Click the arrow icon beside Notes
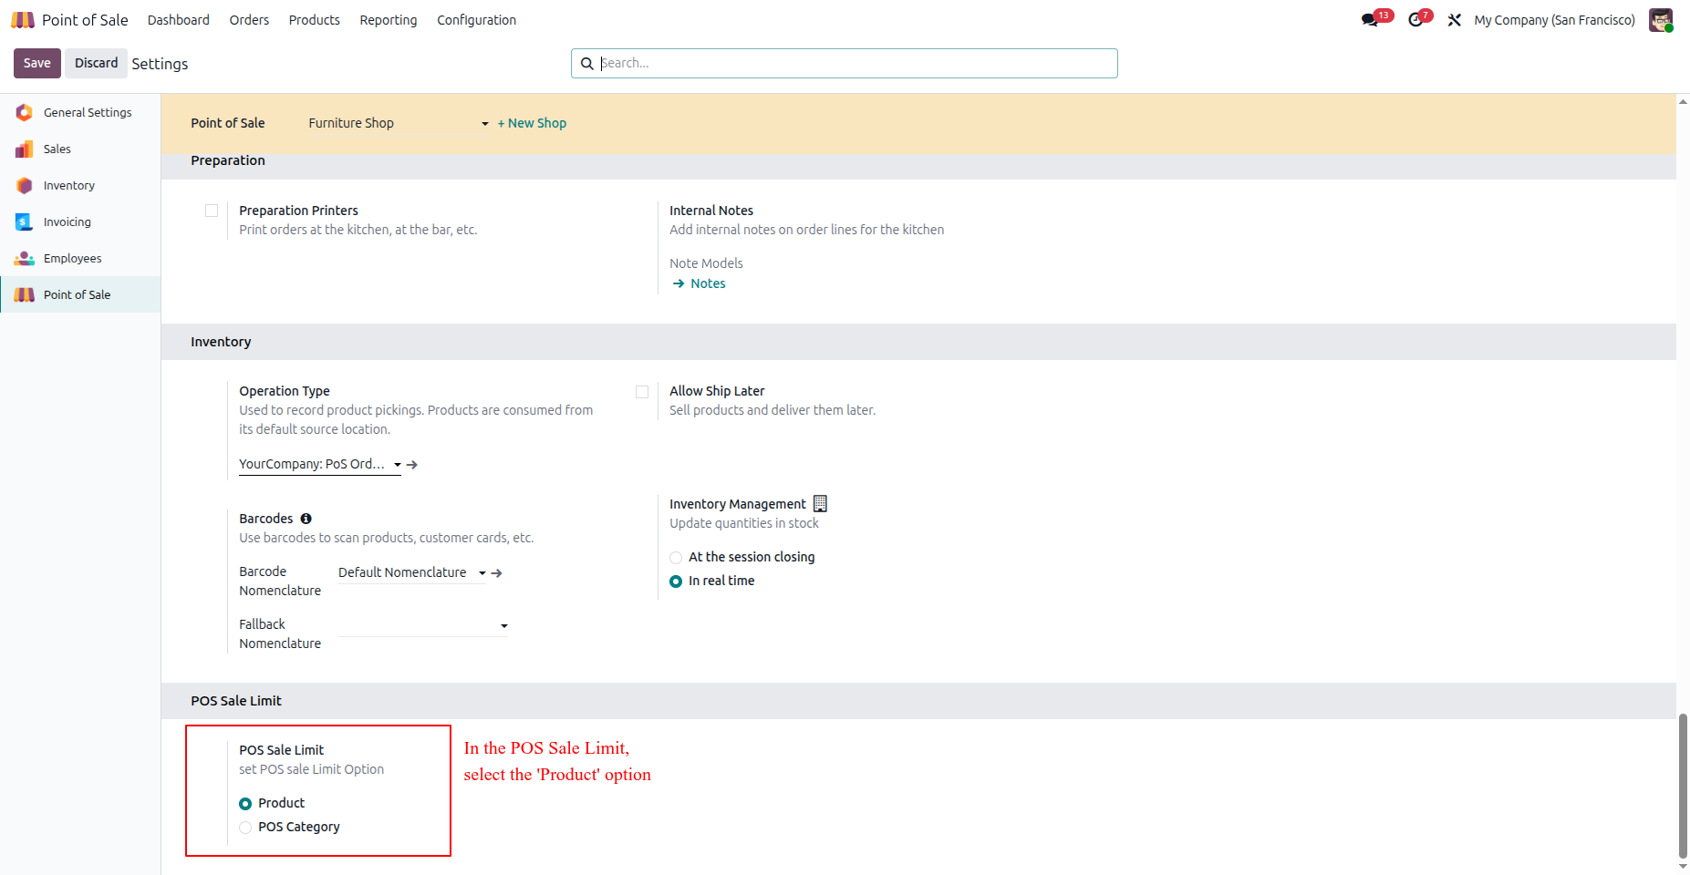Screen dimensions: 1690x875 coord(679,283)
